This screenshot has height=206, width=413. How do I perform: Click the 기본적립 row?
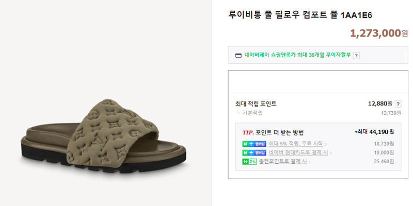coord(318,113)
